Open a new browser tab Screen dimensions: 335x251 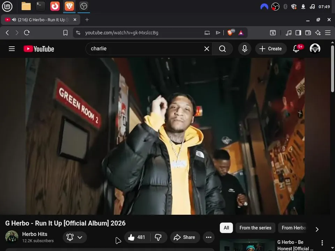point(87,20)
